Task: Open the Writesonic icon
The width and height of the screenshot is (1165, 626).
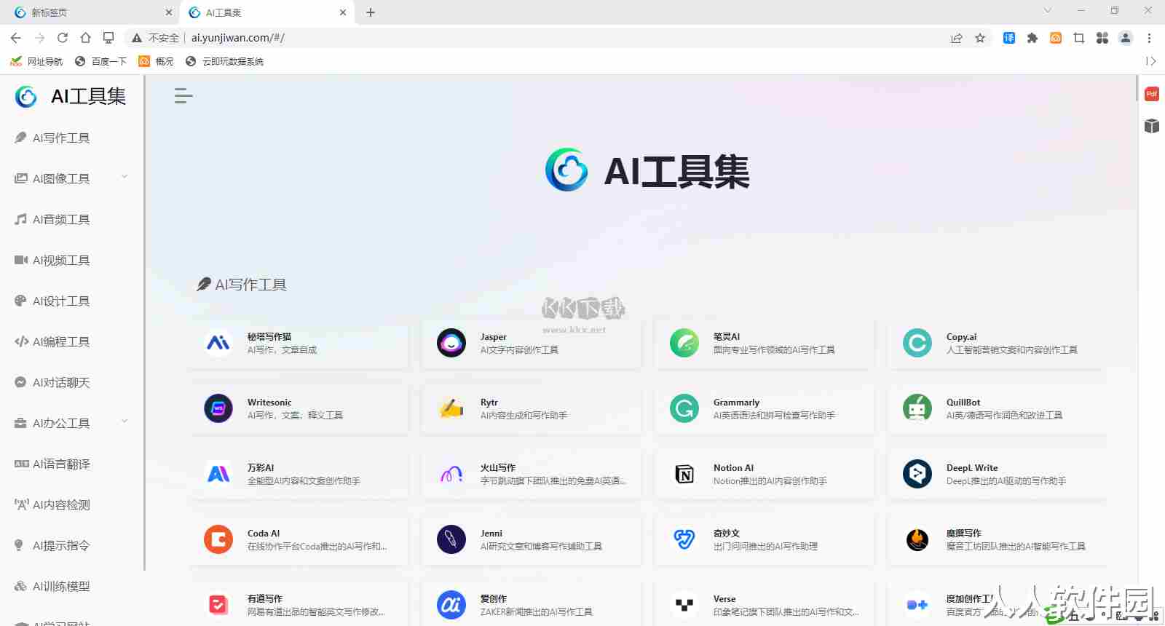Action: click(218, 408)
